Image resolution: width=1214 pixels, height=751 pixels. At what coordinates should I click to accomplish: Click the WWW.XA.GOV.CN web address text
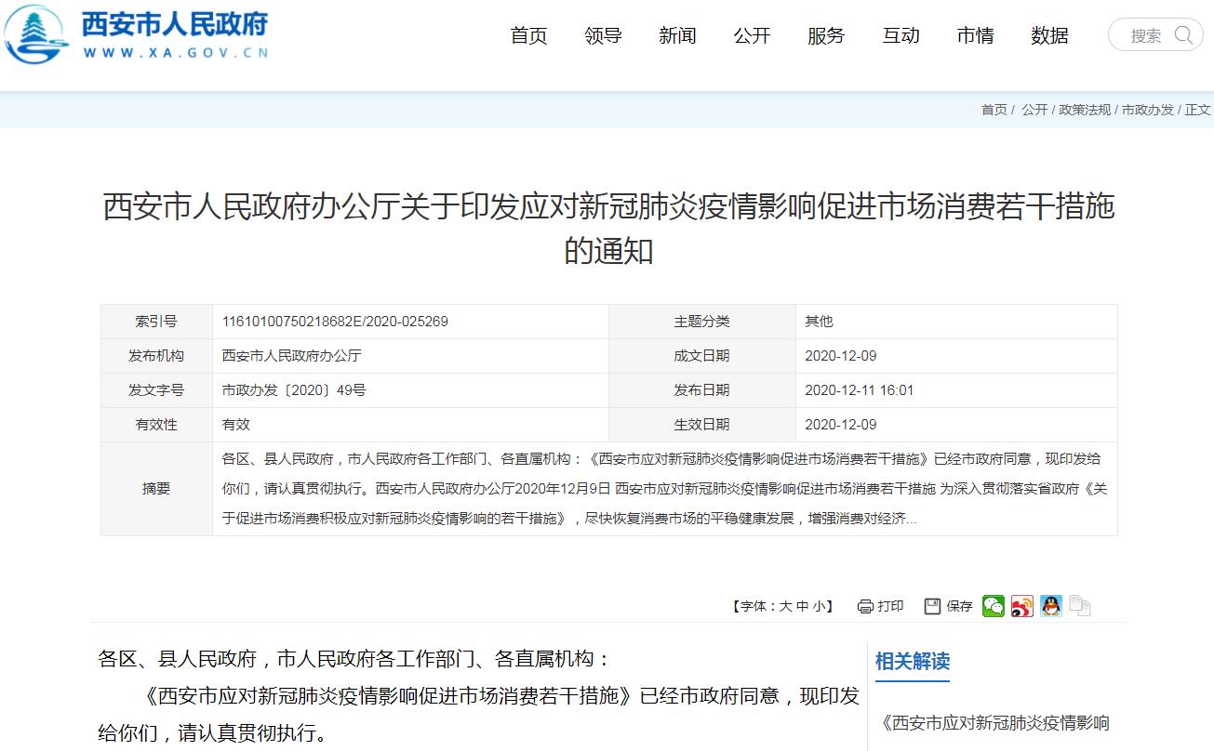[x=175, y=53]
